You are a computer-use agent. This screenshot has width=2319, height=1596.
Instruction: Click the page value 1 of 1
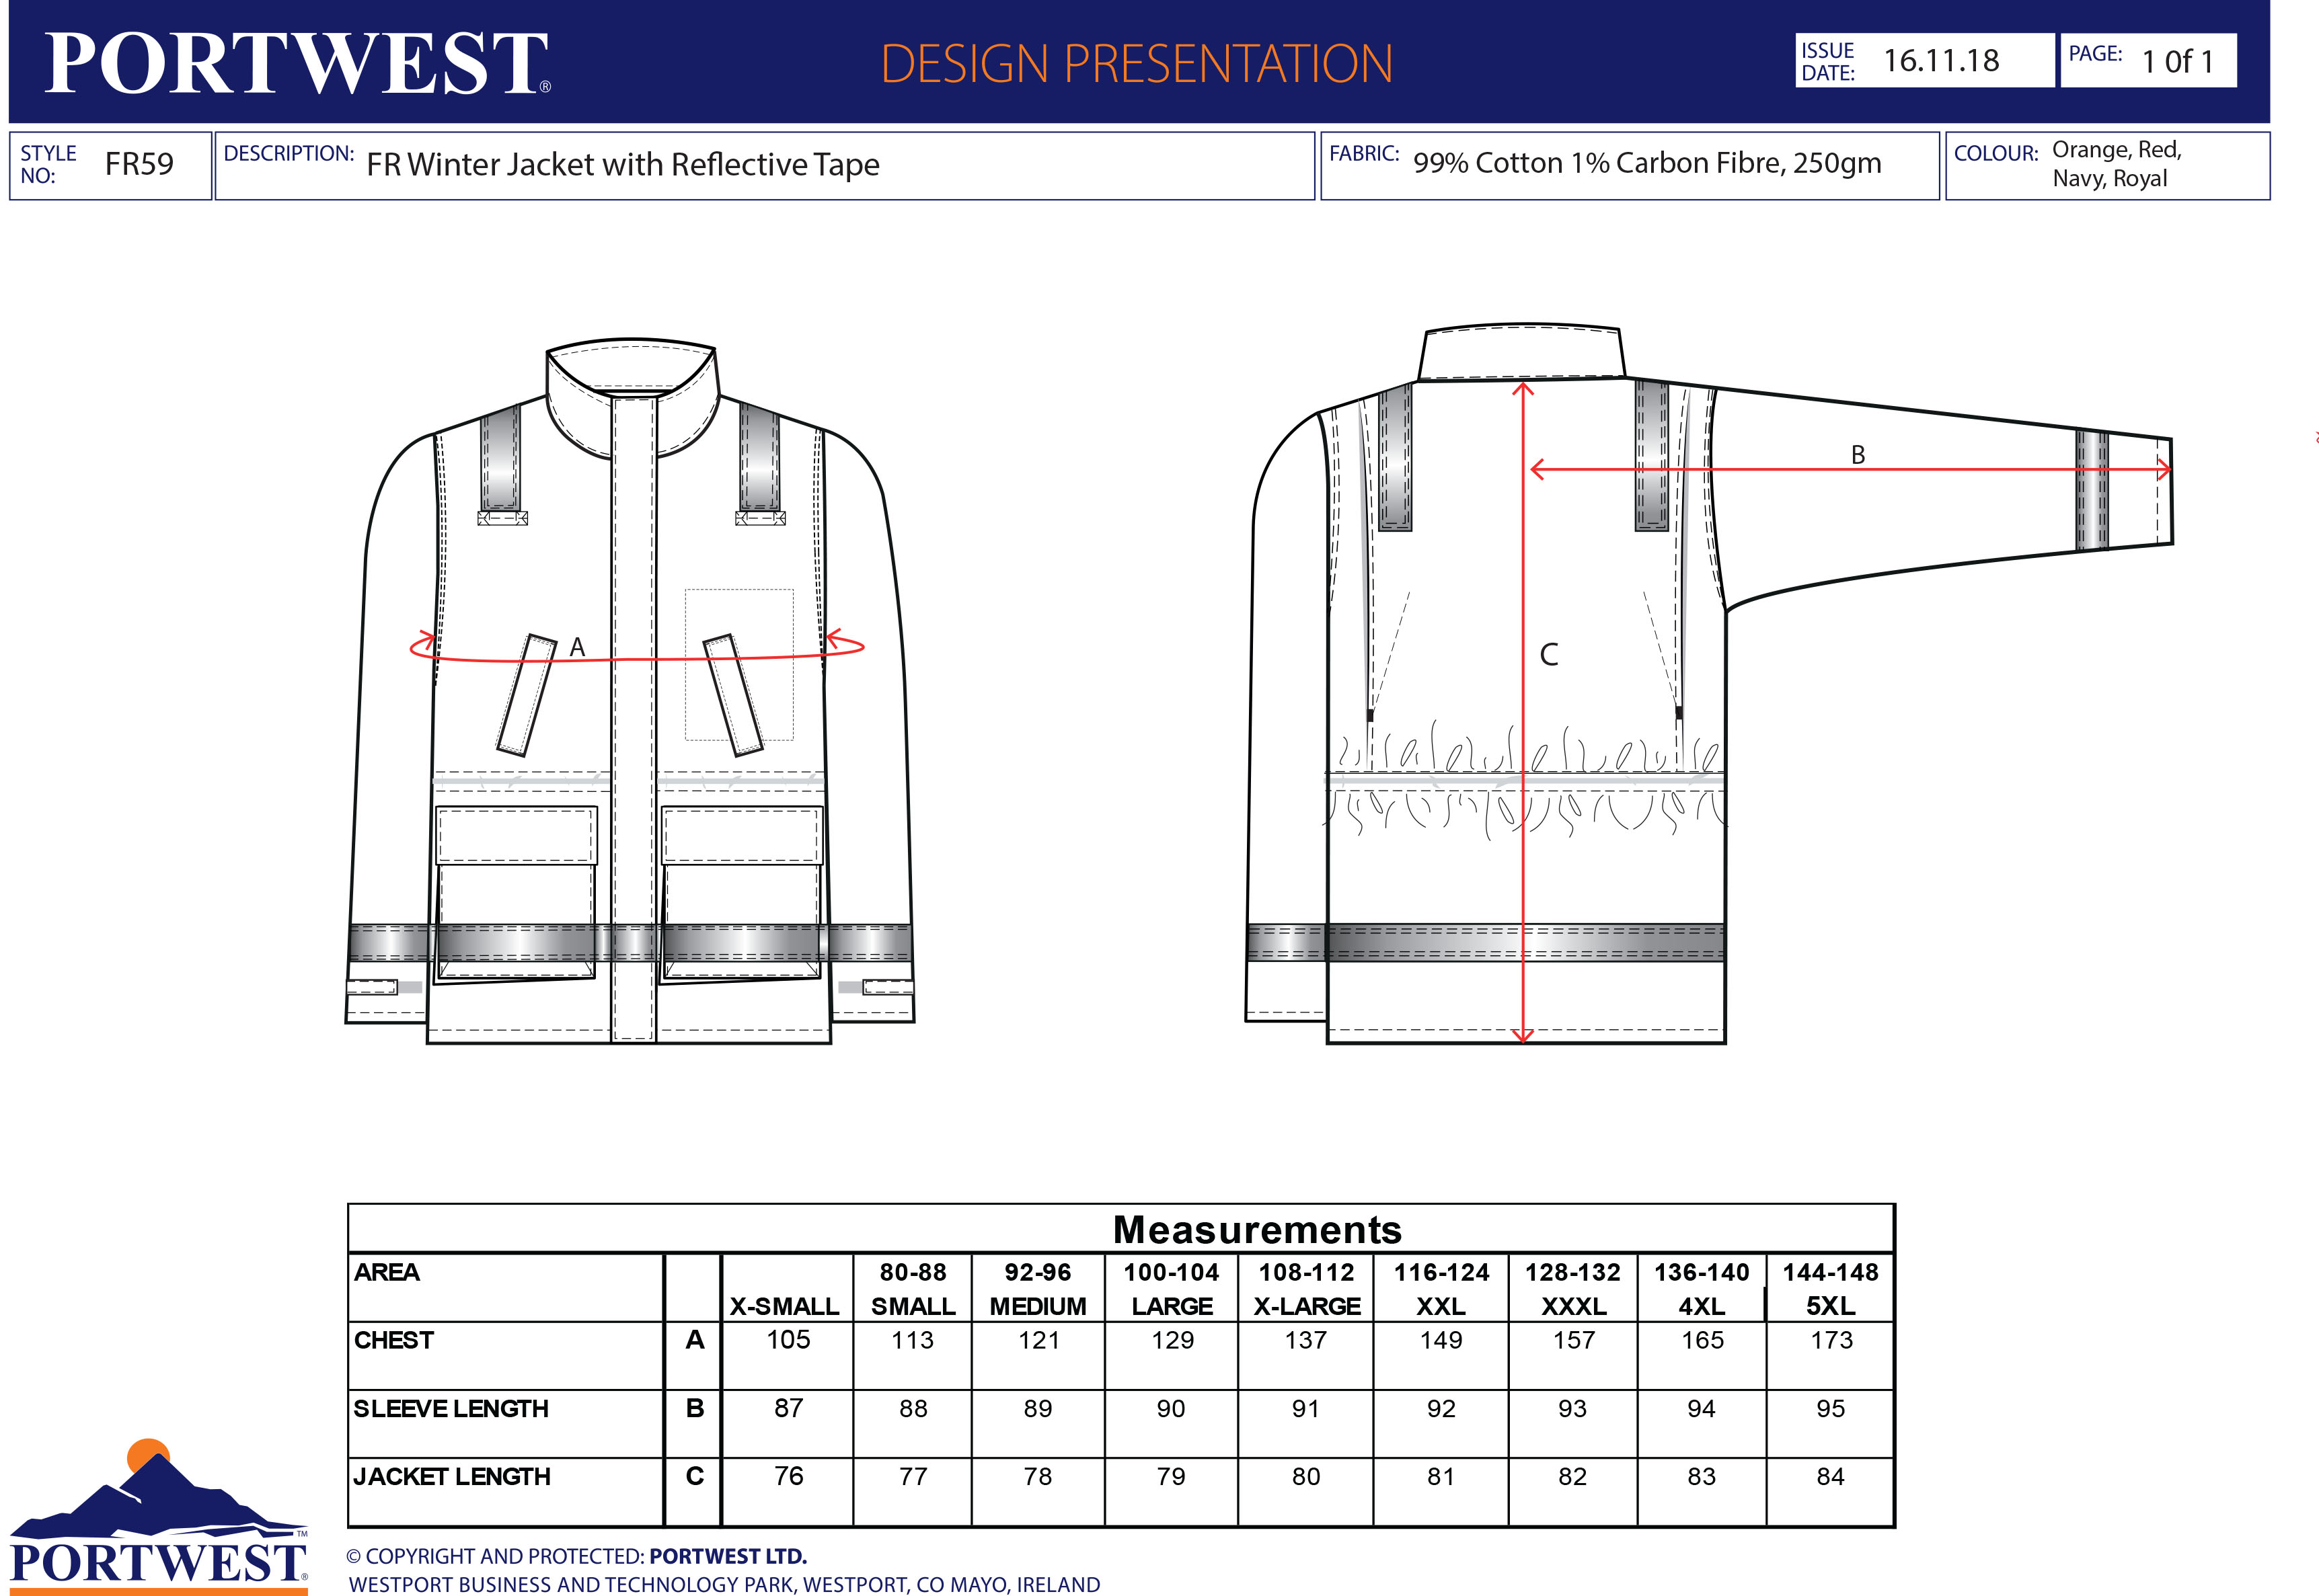click(x=2177, y=62)
